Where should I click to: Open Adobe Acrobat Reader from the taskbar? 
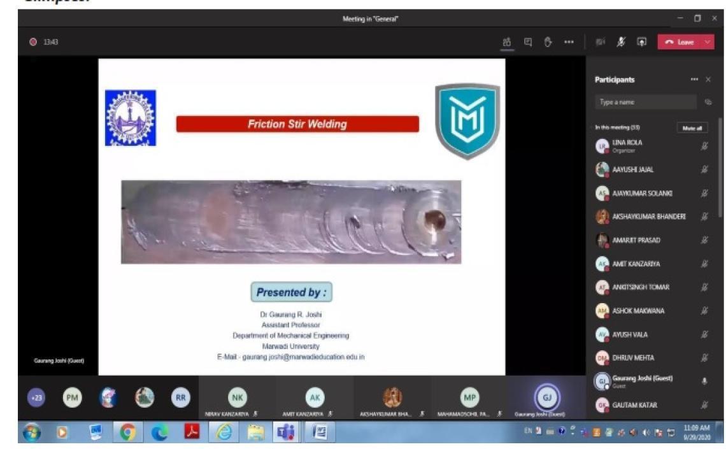[192, 431]
